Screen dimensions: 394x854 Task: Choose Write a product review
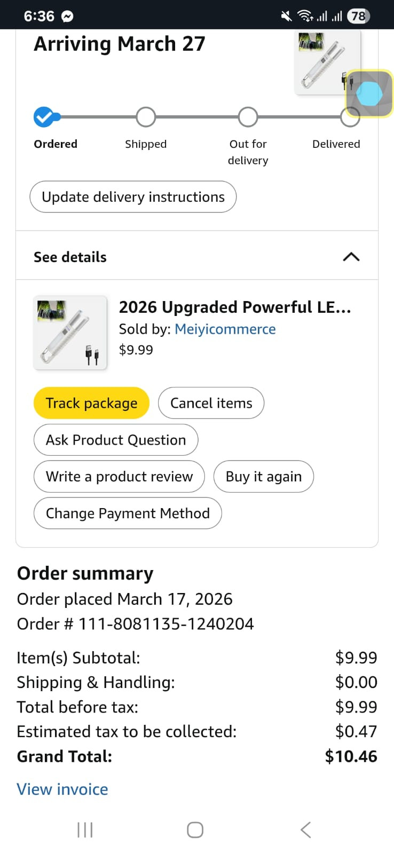click(x=119, y=477)
